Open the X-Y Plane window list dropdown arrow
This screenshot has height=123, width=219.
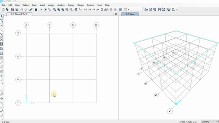pos(113,14)
